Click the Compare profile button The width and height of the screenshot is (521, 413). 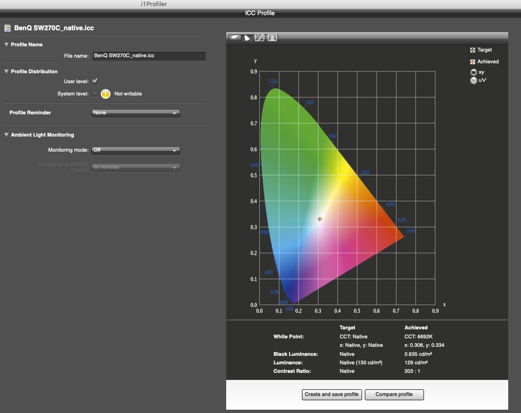pyautogui.click(x=394, y=395)
